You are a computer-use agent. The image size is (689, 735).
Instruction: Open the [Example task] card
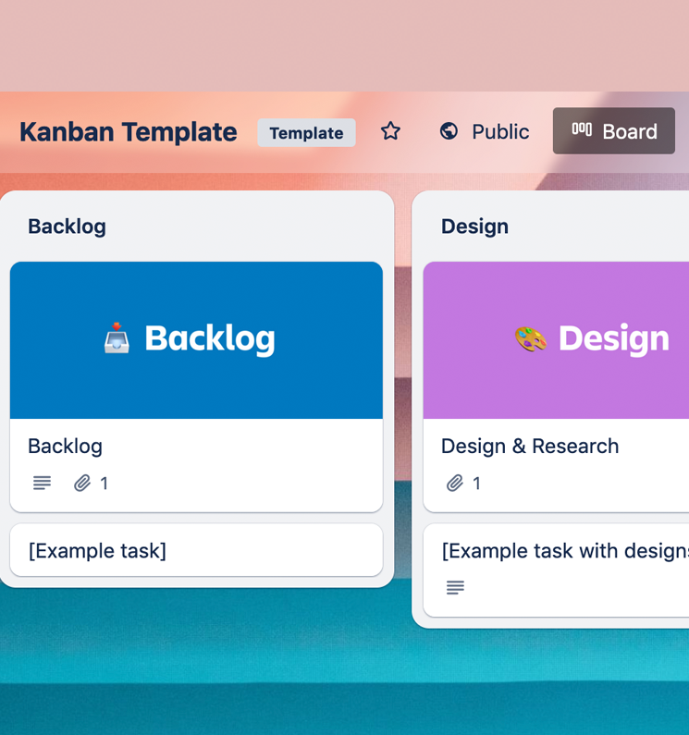(x=196, y=550)
